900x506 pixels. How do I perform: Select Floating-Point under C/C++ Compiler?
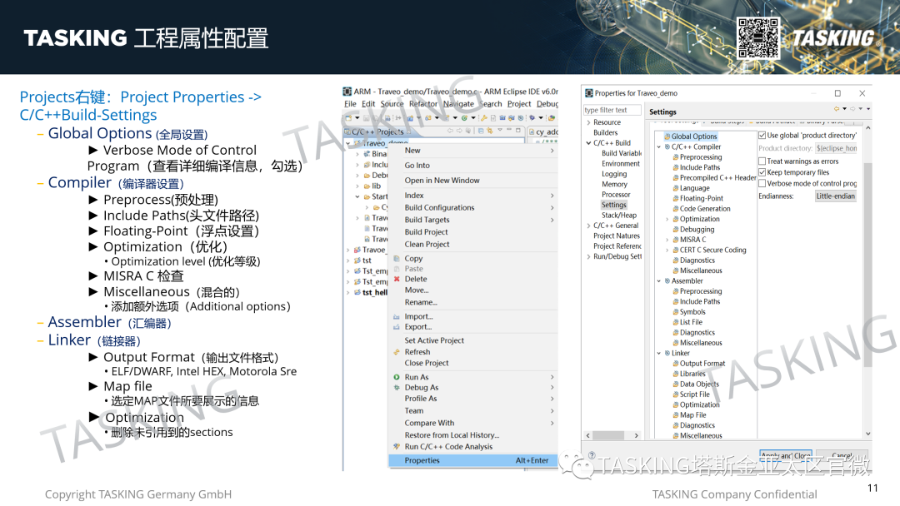pos(702,198)
